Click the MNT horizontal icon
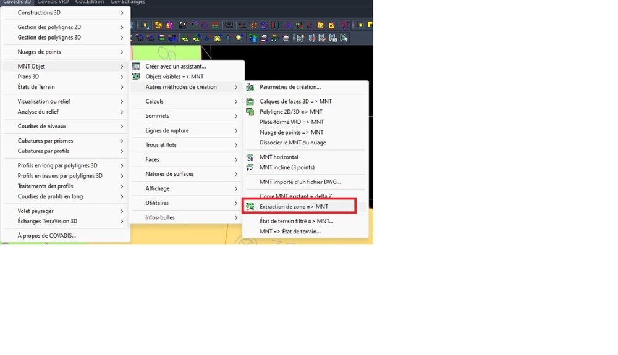Screen dimensions: 618x355 (250, 157)
